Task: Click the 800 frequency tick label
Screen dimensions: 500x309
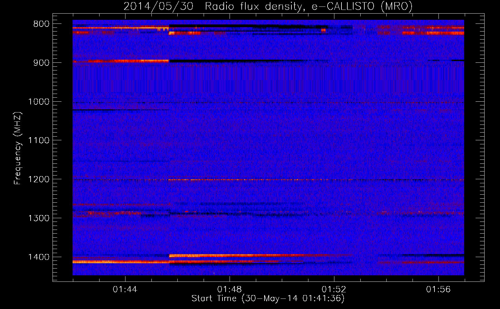Action: [41, 24]
